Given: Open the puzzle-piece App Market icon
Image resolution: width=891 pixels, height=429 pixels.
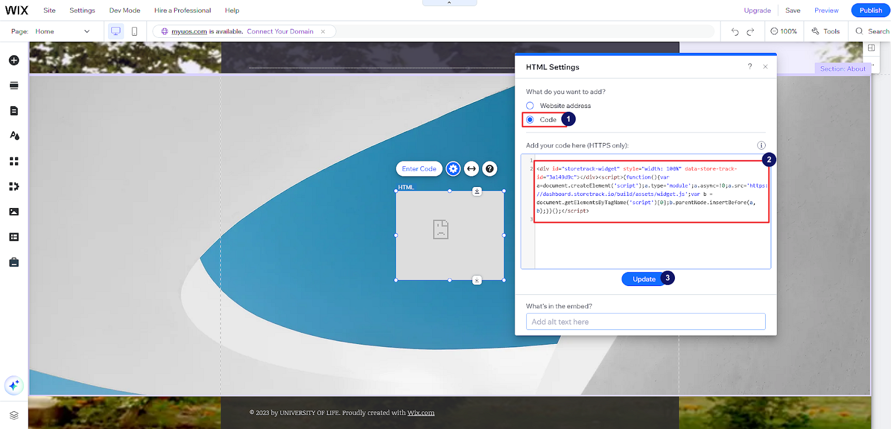Looking at the screenshot, I should (x=14, y=186).
